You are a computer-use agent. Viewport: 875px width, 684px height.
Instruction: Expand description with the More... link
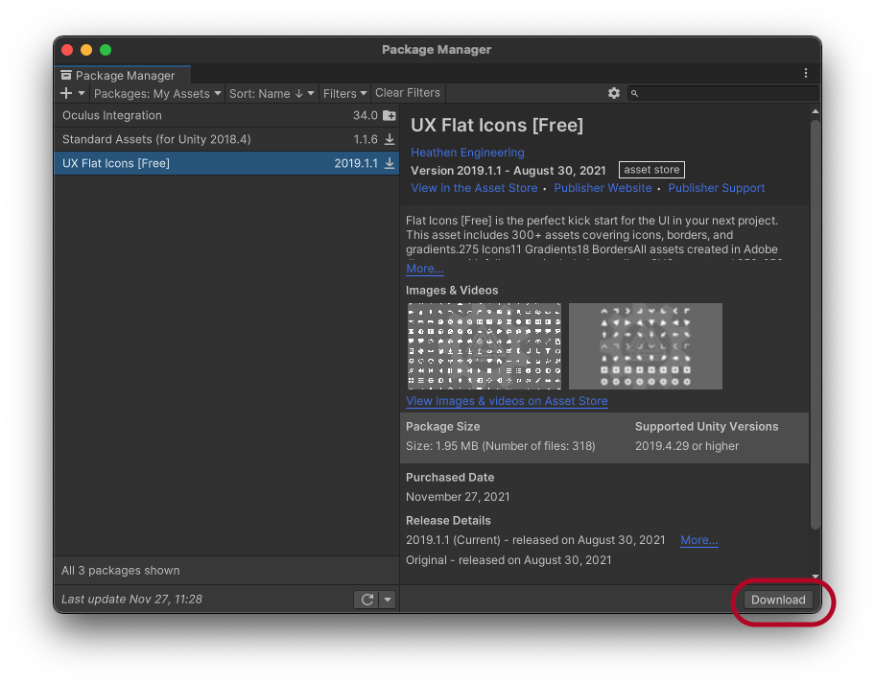tap(425, 269)
